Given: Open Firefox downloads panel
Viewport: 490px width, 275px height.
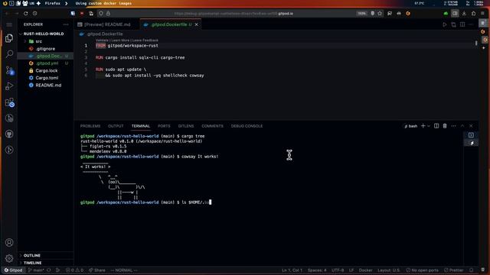Looking at the screenshot, I should (x=464, y=14).
